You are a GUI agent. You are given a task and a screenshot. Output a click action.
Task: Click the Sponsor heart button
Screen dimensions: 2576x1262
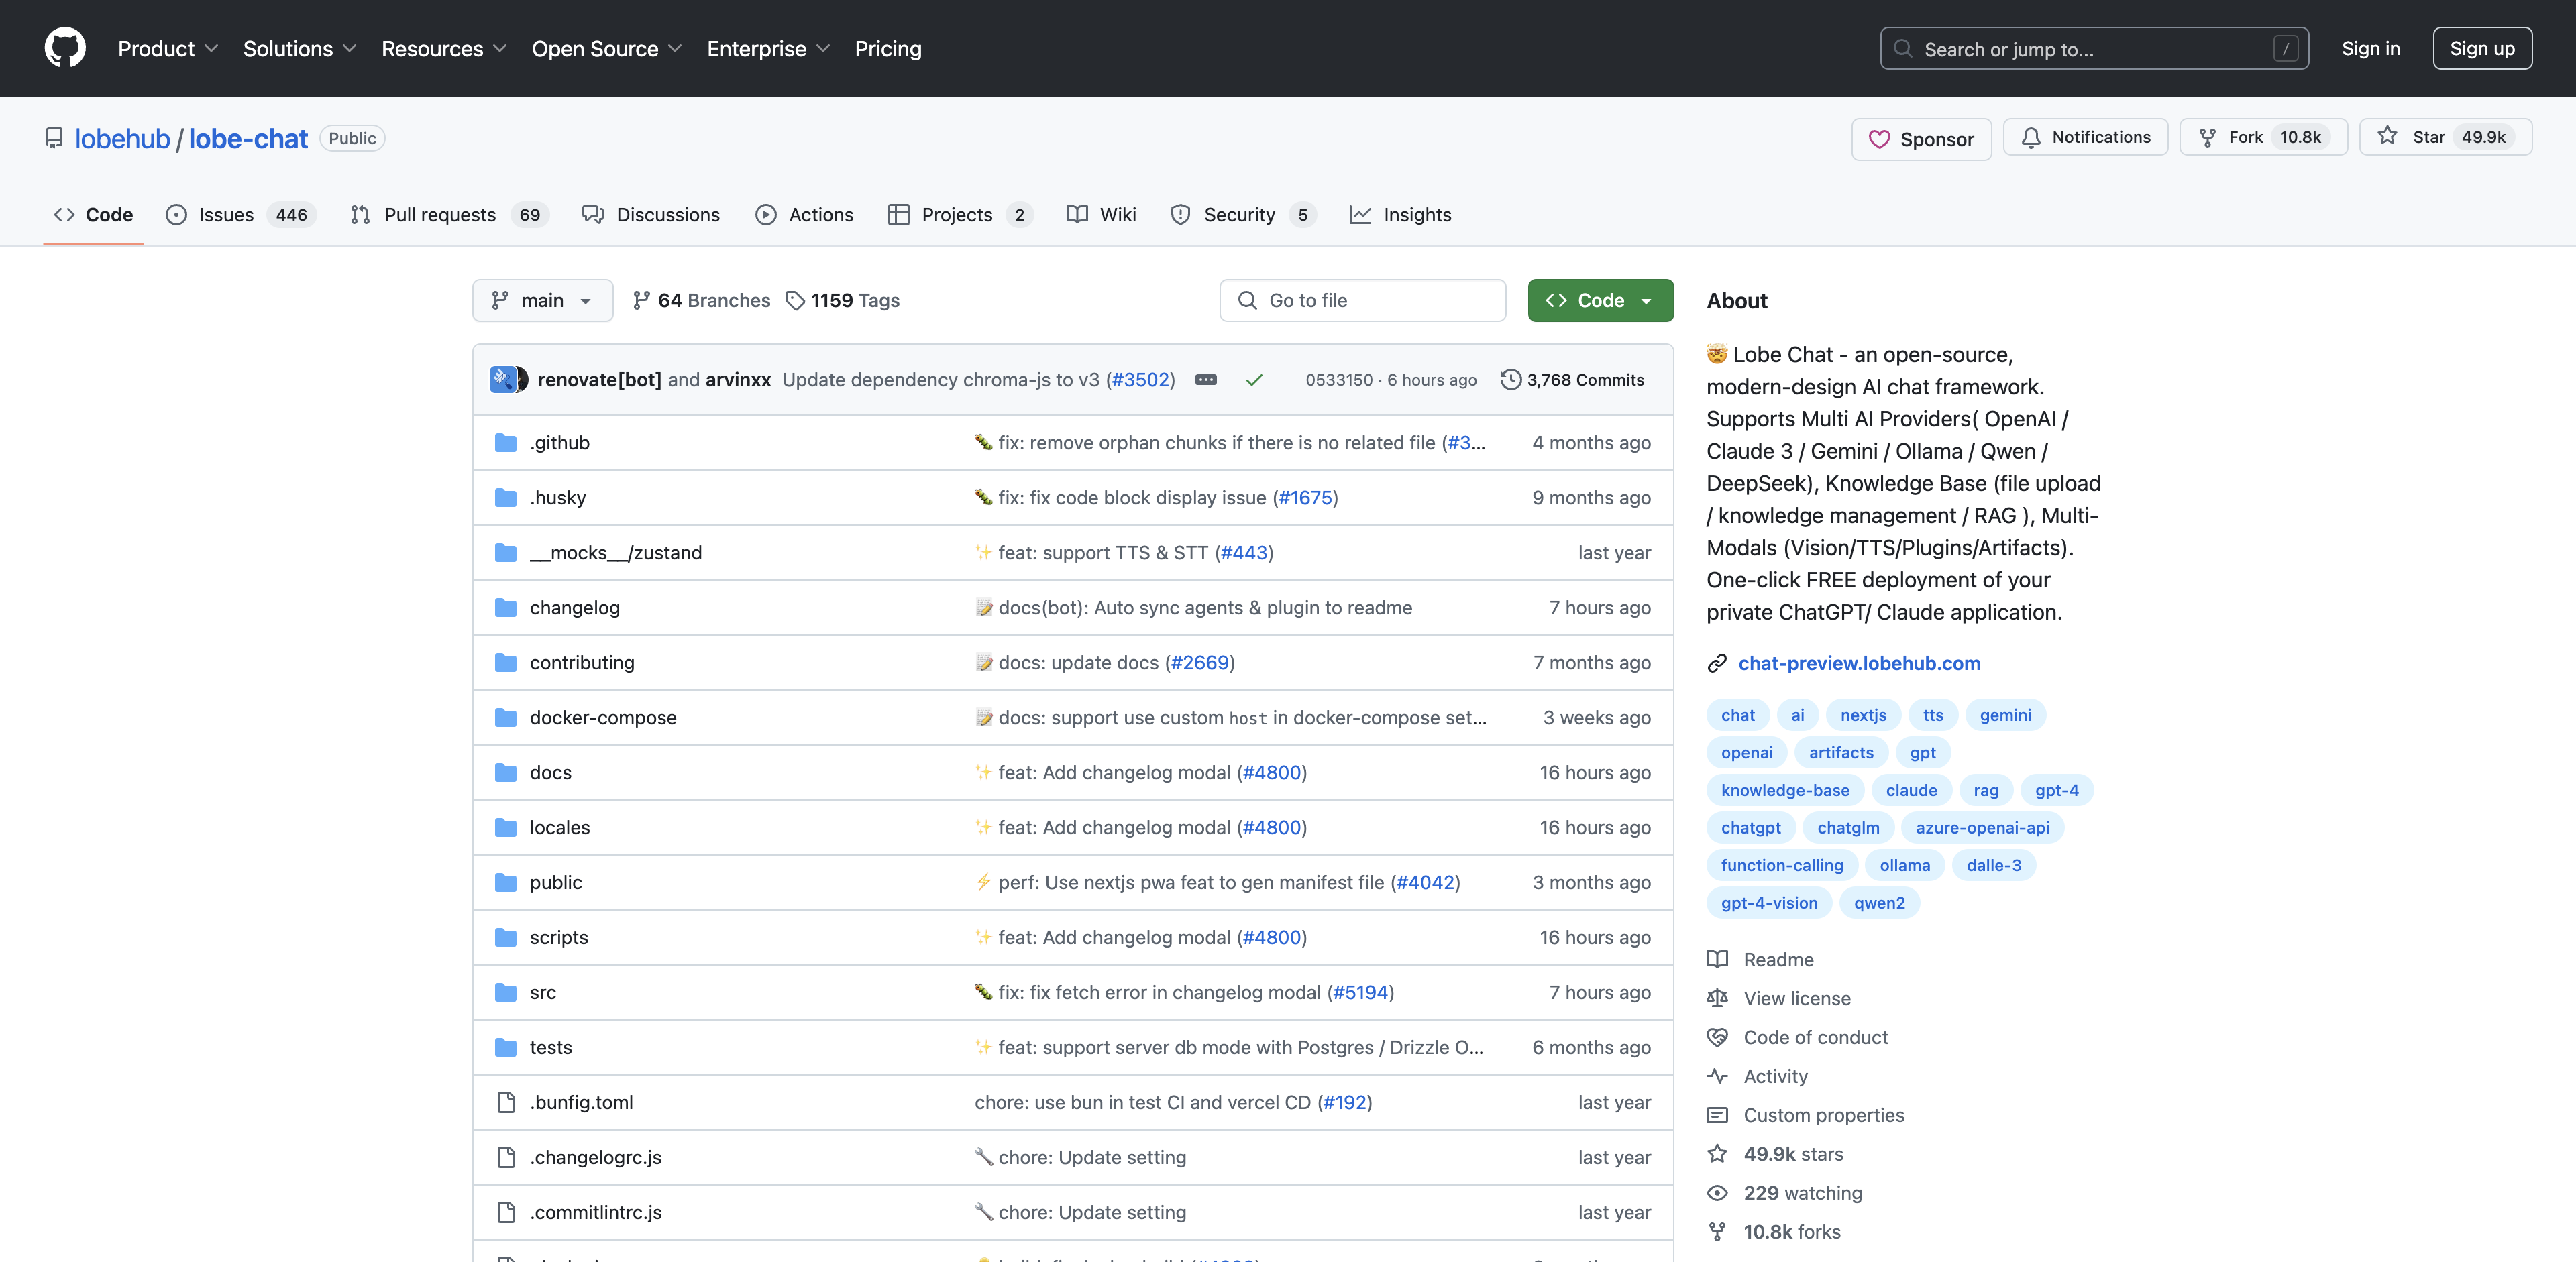(1921, 139)
